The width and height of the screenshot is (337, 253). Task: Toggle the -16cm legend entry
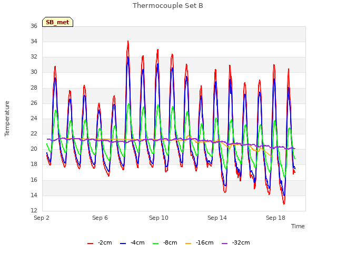[x=199, y=243]
